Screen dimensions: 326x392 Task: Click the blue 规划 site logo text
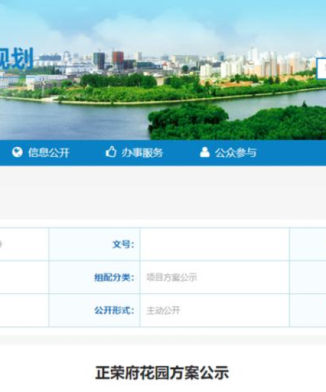[16, 59]
